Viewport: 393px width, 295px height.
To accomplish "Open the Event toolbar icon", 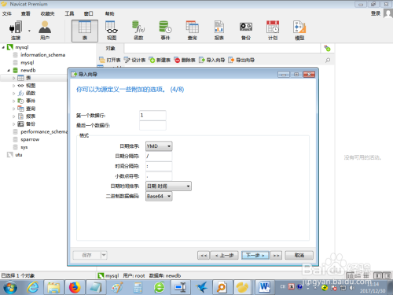I will [x=165, y=31].
